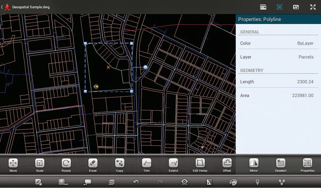This screenshot has width=321, height=188.
Task: Tap the GPS location pin icon
Action: 257,182
